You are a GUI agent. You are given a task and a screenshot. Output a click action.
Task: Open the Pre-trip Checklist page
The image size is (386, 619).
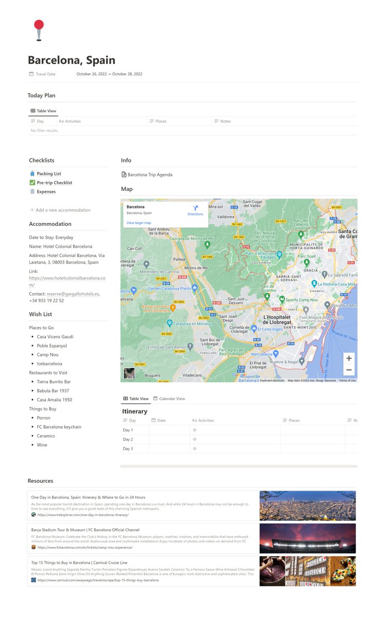point(54,183)
